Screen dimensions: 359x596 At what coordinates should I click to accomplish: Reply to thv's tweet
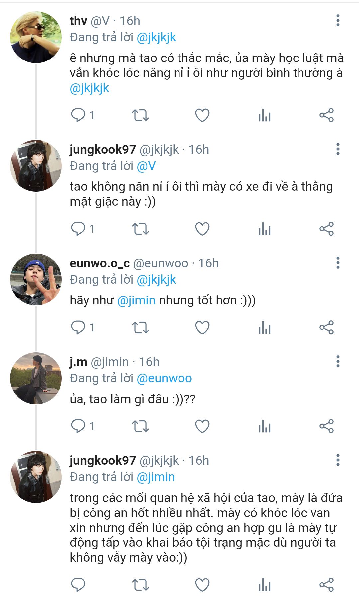(x=78, y=115)
